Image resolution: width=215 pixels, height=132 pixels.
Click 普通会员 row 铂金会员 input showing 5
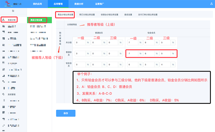click(x=165, y=53)
